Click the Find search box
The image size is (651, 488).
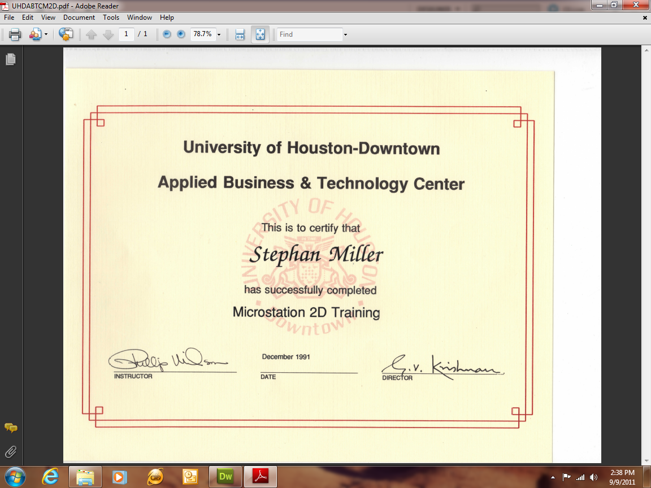(x=310, y=34)
